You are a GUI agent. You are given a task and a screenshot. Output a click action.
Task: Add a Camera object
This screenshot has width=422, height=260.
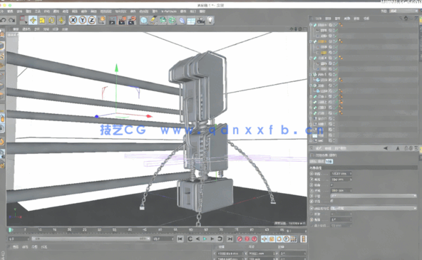click(201, 21)
